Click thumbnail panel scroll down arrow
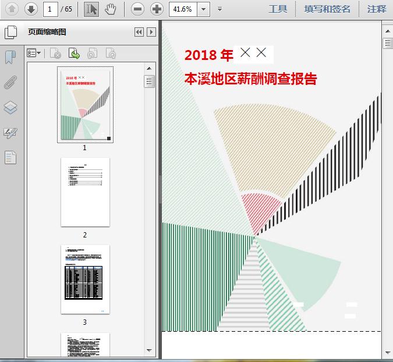This screenshot has width=393, height=362. click(149, 350)
